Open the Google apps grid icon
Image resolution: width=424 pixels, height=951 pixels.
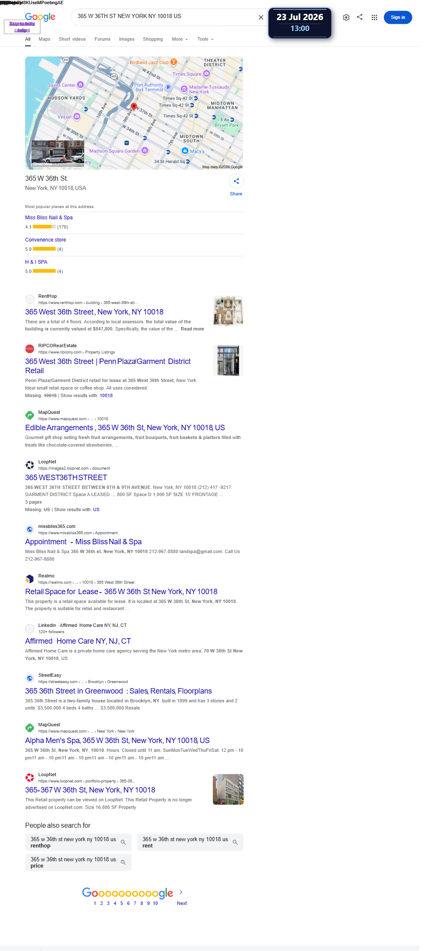point(374,17)
